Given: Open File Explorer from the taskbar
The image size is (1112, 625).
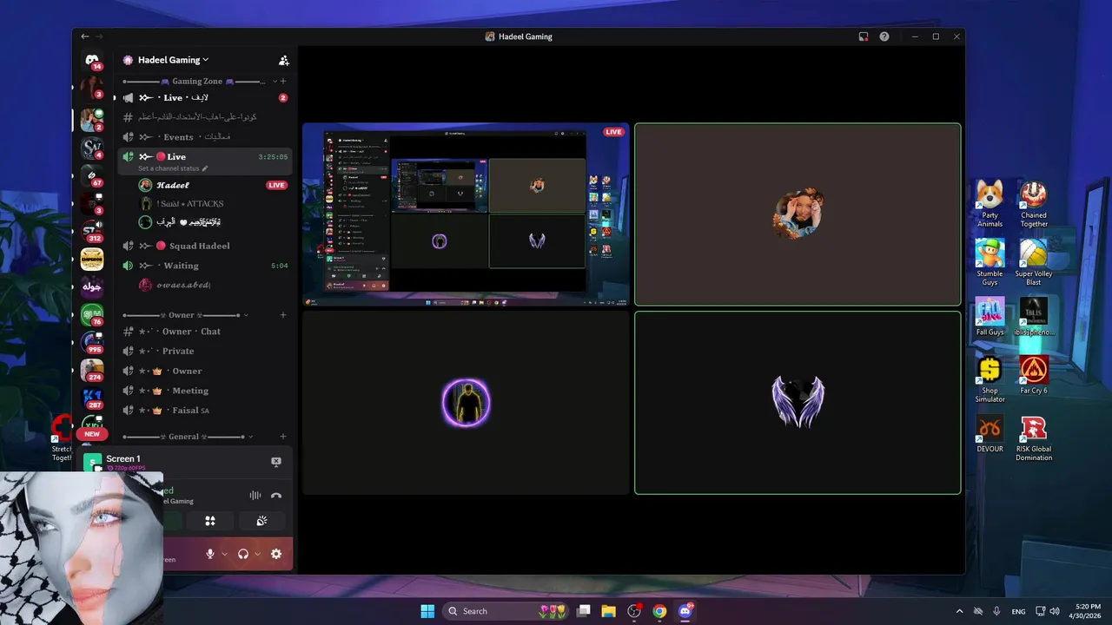Looking at the screenshot, I should tap(609, 611).
